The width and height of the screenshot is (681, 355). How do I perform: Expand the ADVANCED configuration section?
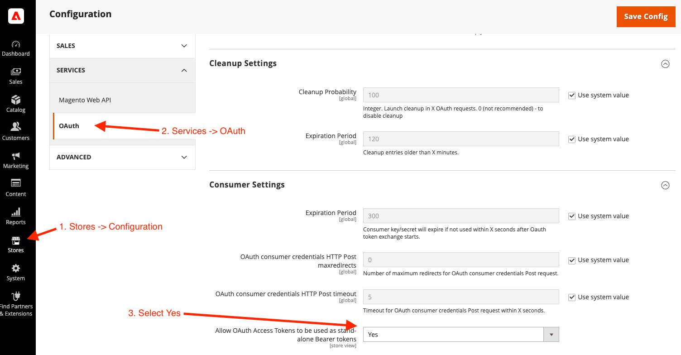point(122,157)
